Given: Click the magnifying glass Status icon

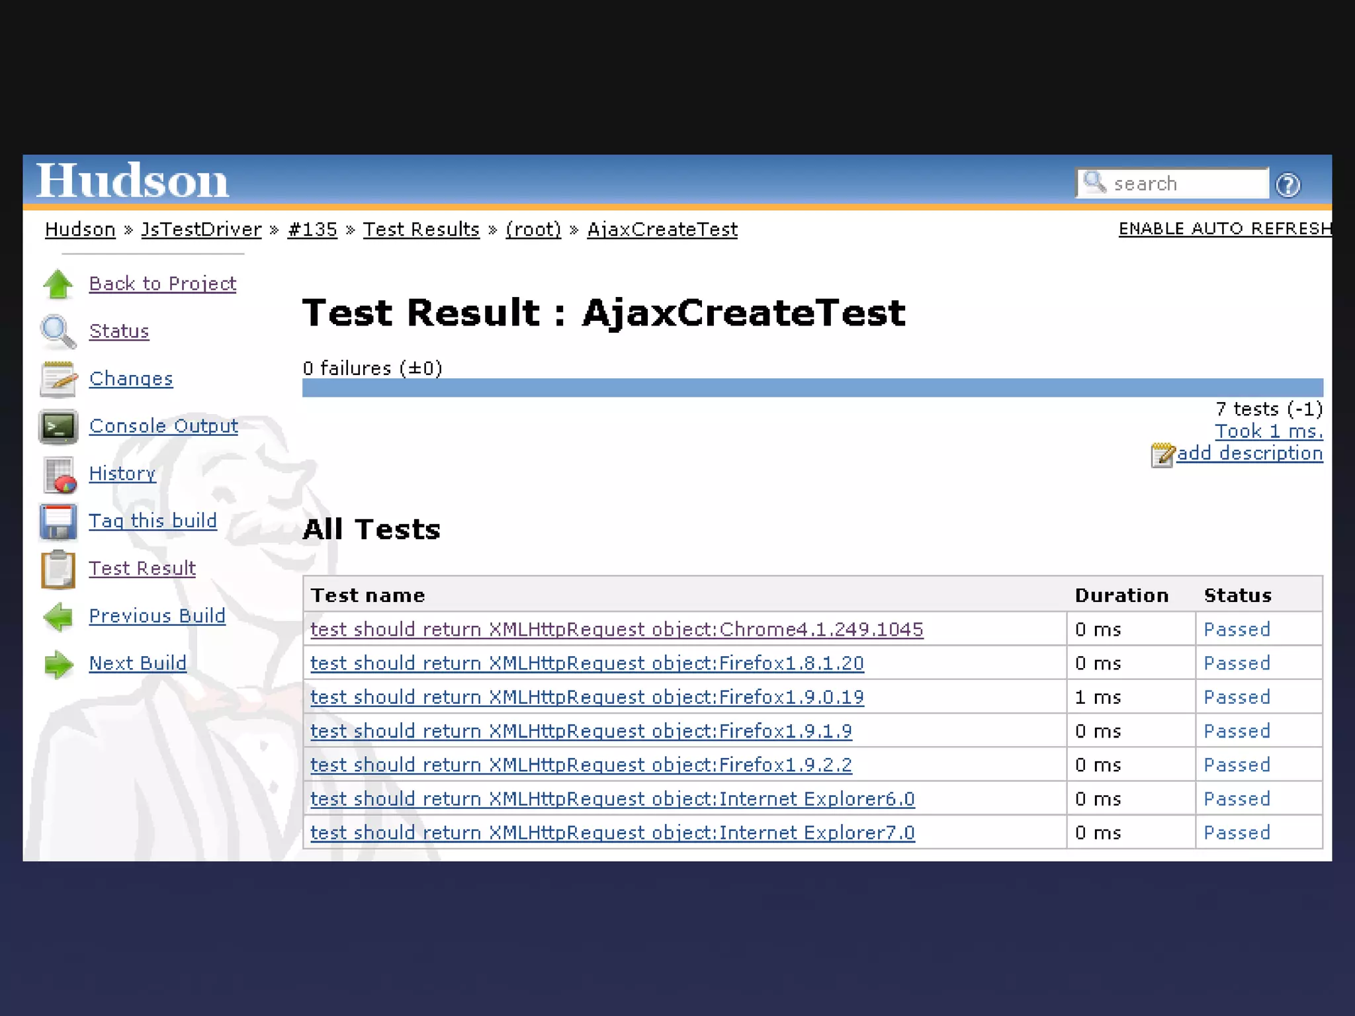Looking at the screenshot, I should 58,331.
